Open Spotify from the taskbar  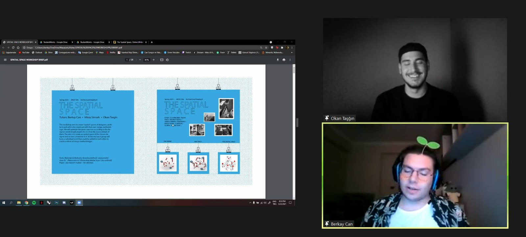34,203
